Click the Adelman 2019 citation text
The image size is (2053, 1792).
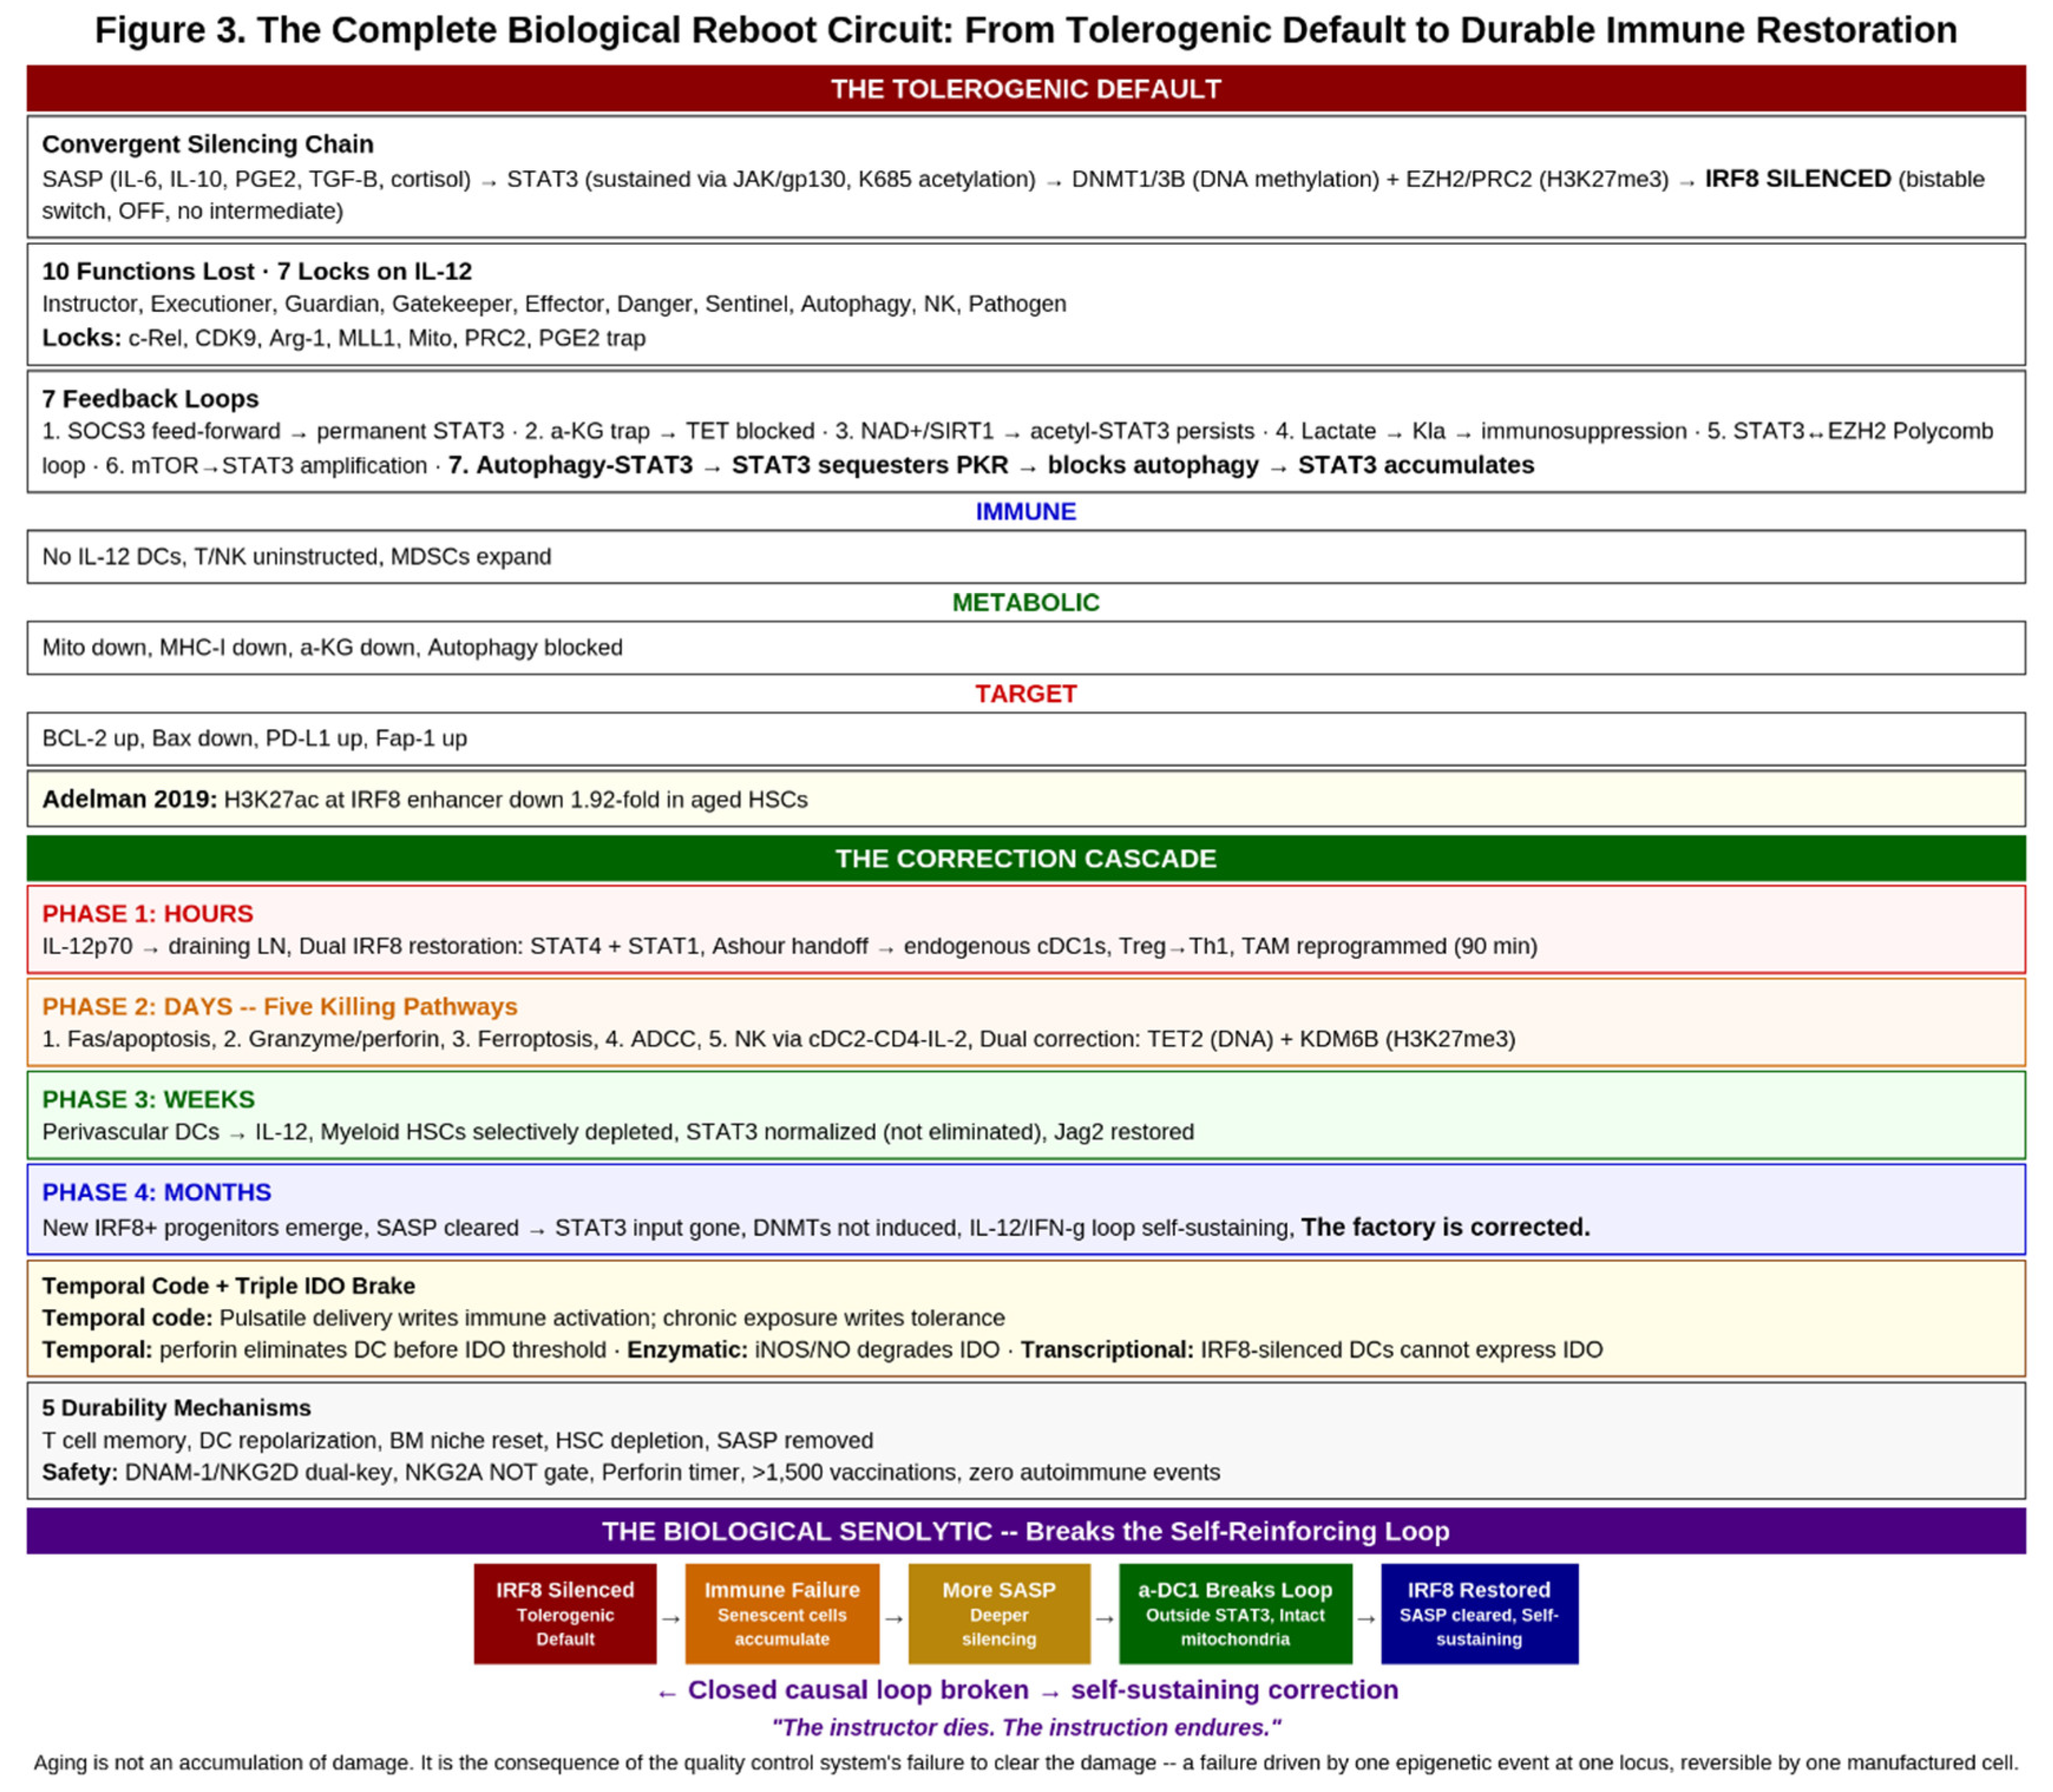pyautogui.click(x=424, y=799)
